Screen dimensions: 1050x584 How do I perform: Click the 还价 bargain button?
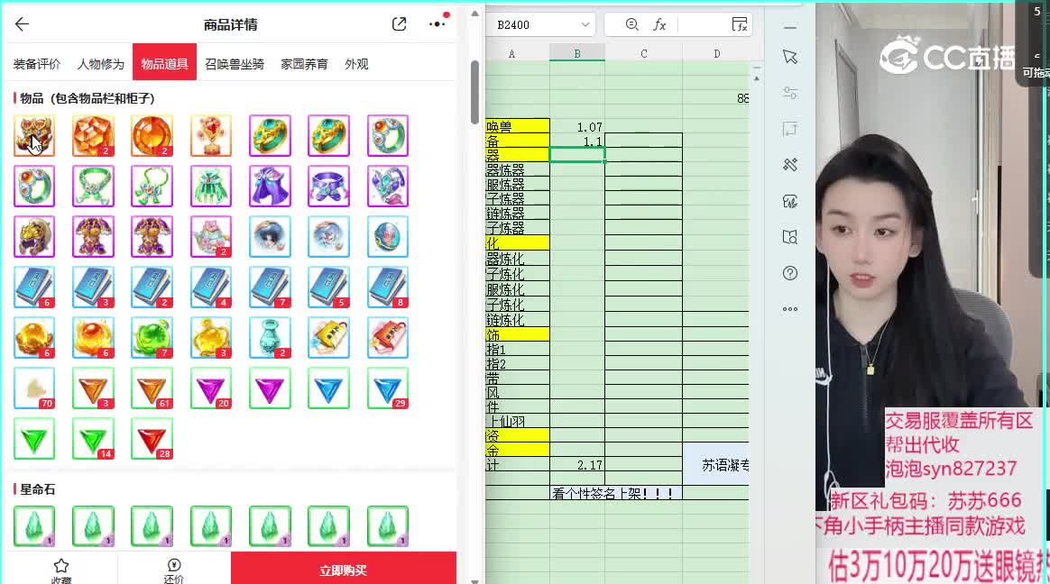(173, 570)
